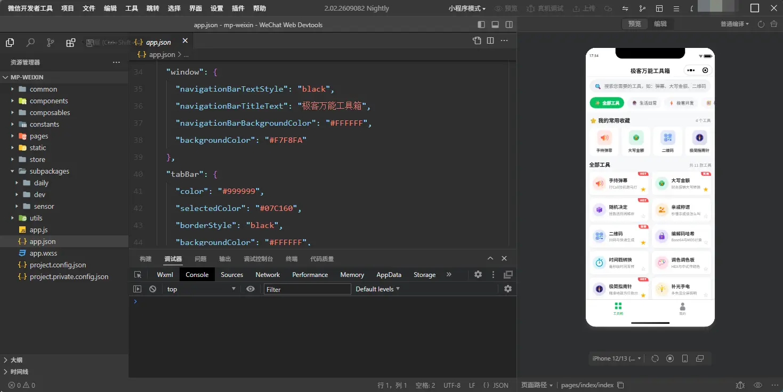Open the layout grid icon in top toolbar
783x392 pixels.
[659, 9]
